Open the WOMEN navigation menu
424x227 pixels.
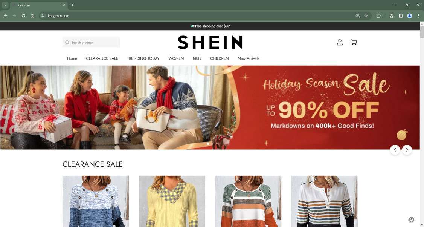[176, 58]
